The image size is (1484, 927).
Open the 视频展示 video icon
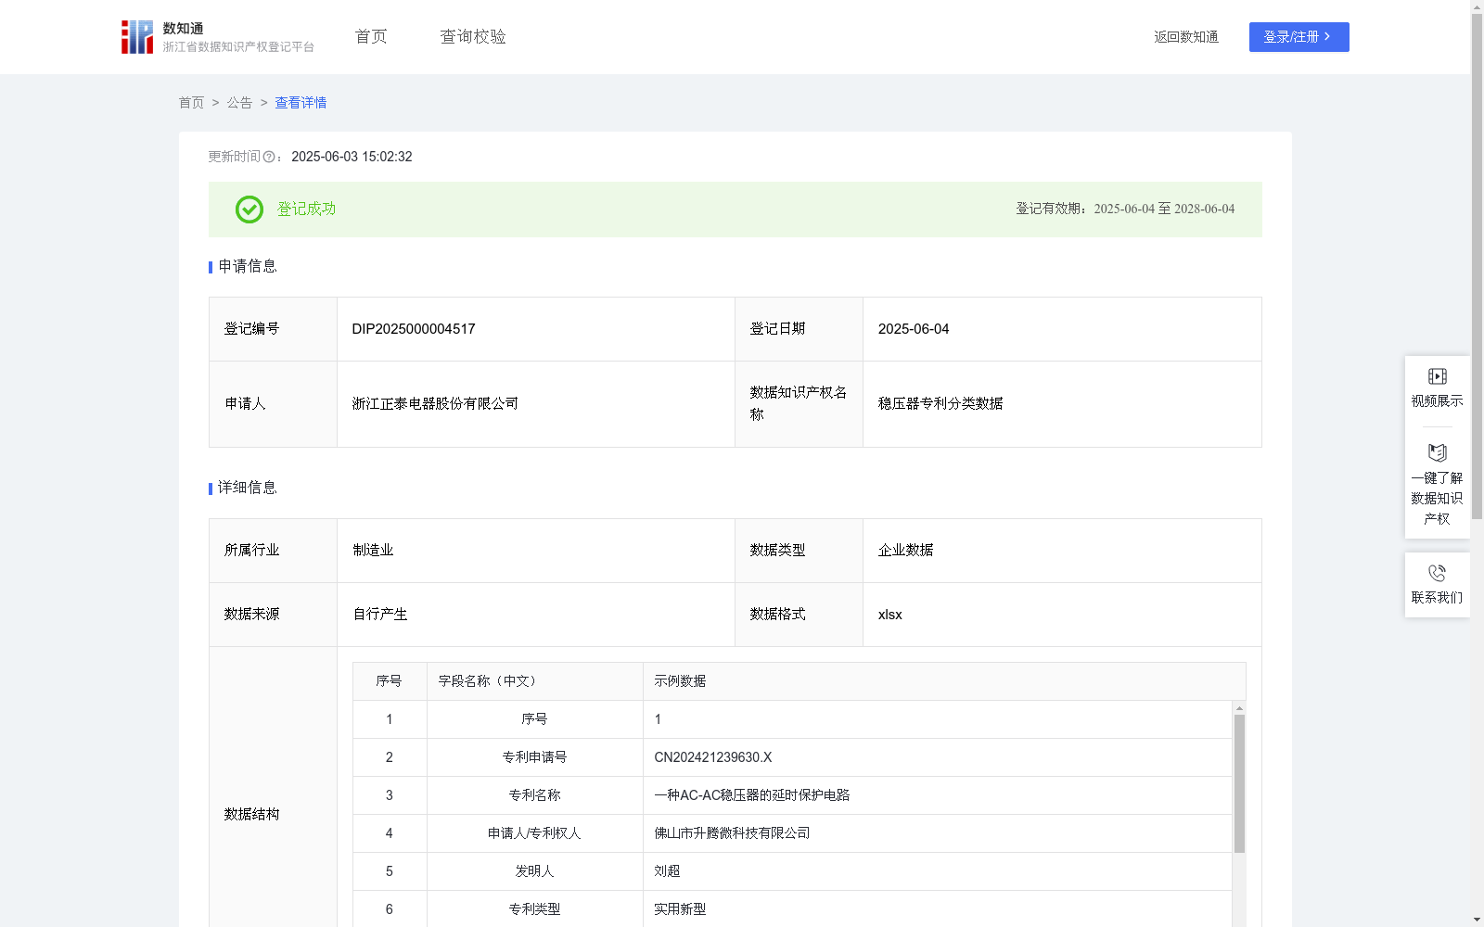click(1437, 376)
